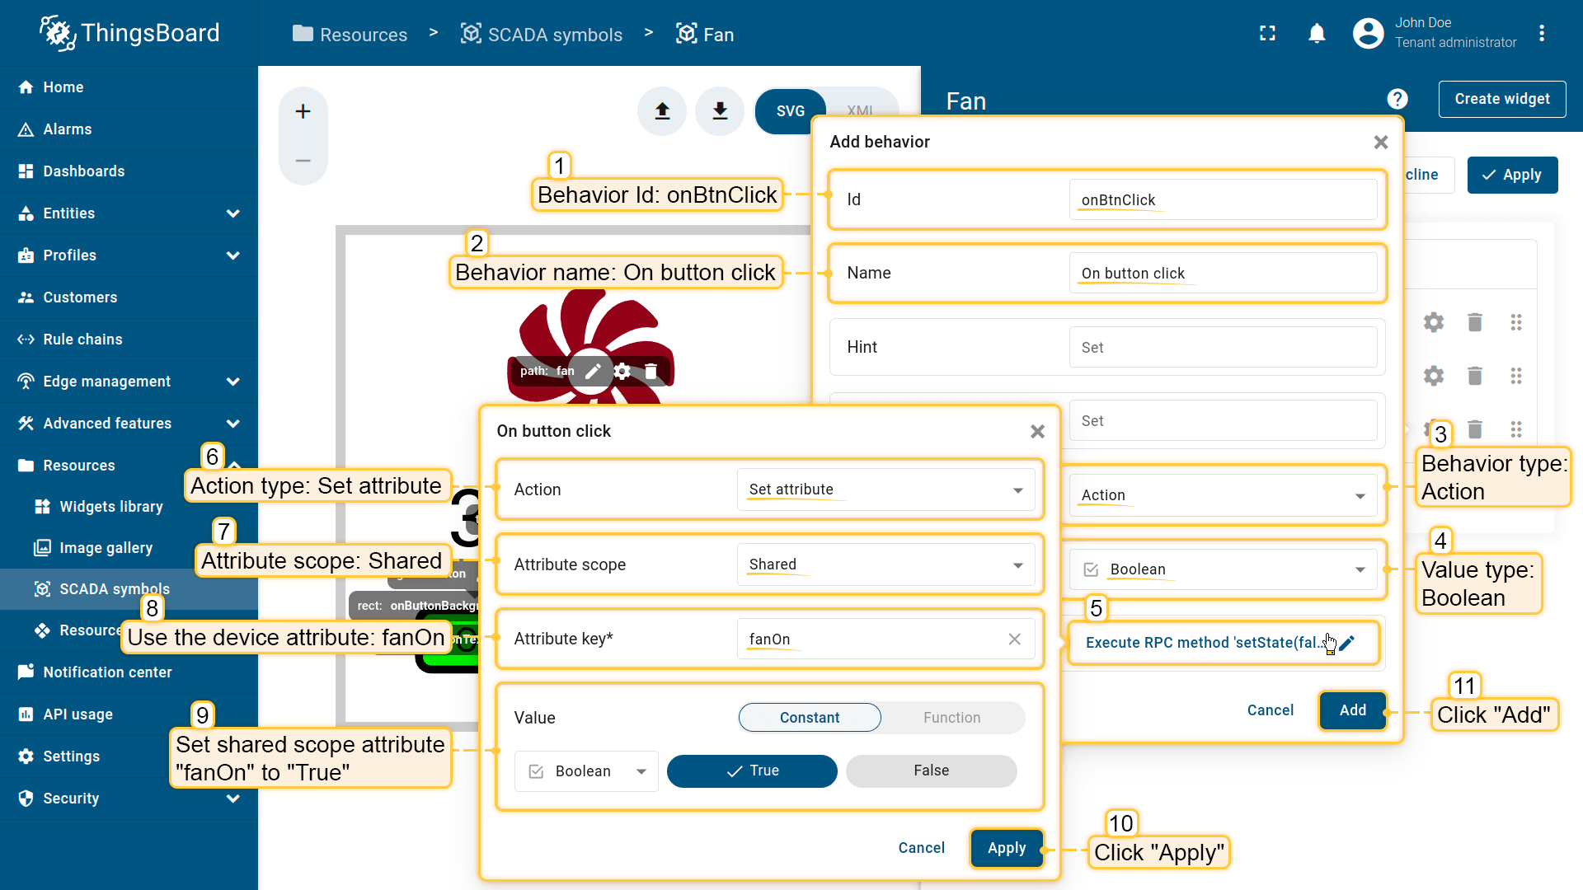Screen dimensions: 1583x890
Task: Toggle fullscreen mode icon
Action: pos(1267,33)
